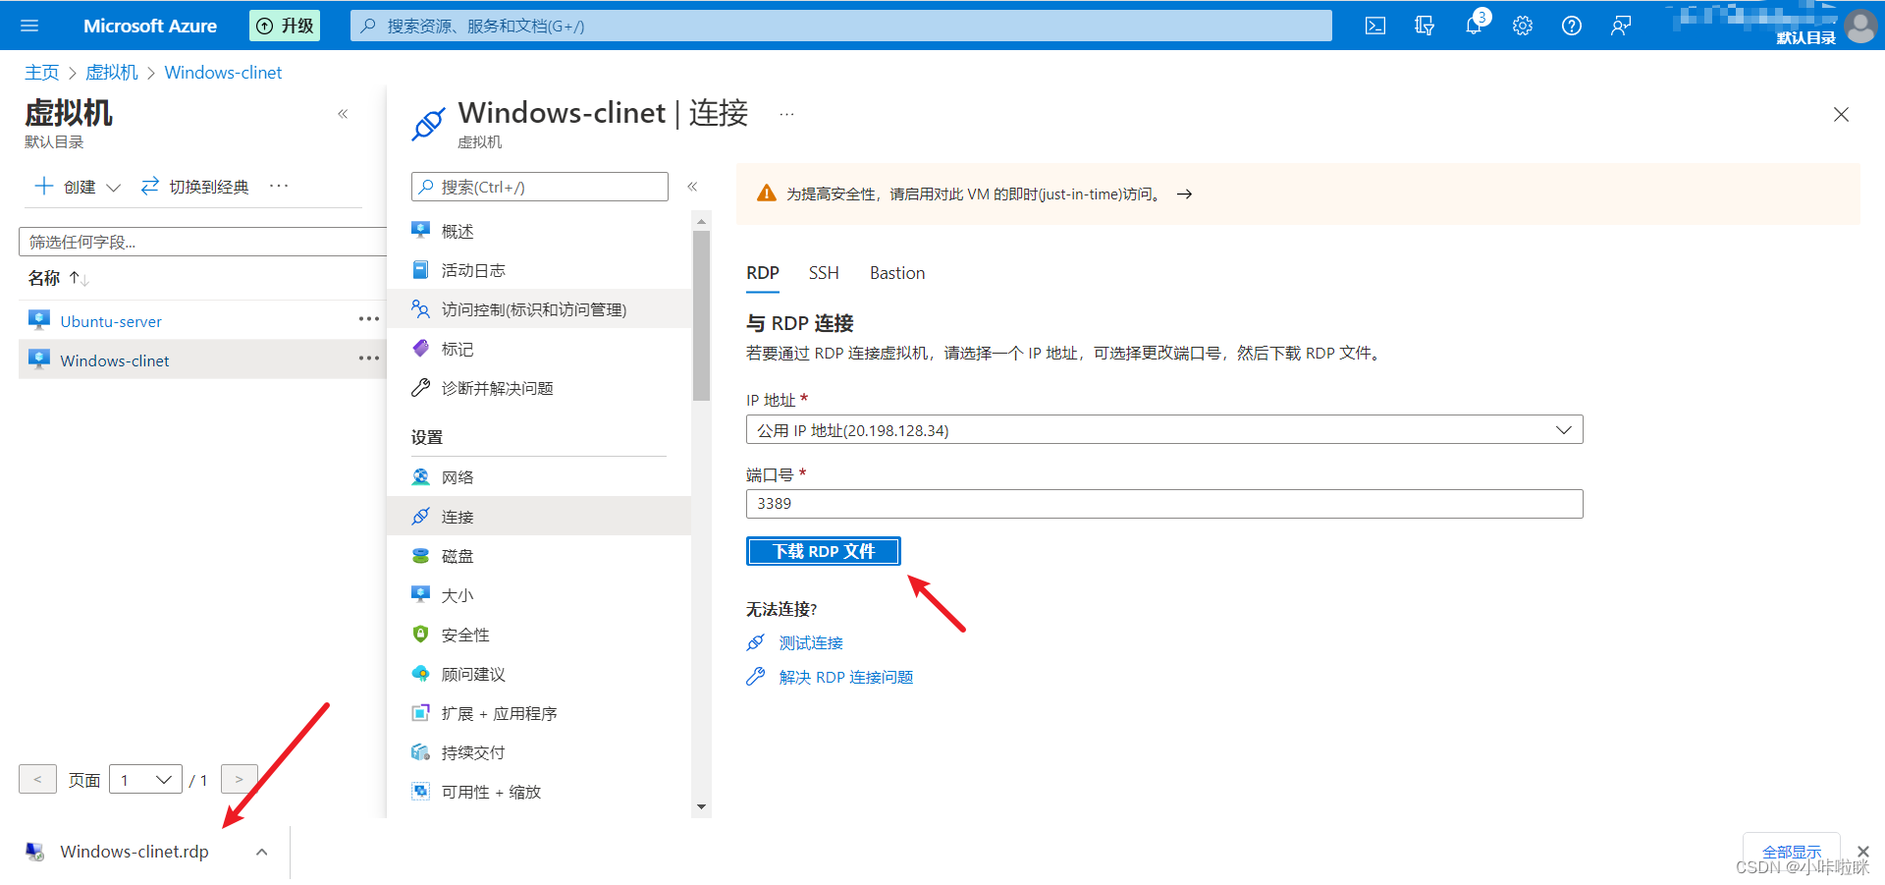Image resolution: width=1885 pixels, height=885 pixels.
Task: Expand the 创建 dropdown chevron
Action: point(113,187)
